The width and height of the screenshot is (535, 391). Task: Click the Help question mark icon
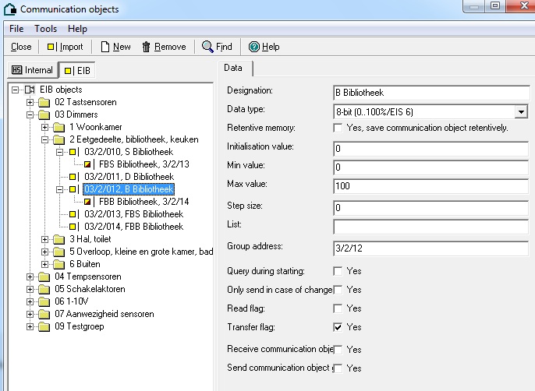[x=253, y=47]
